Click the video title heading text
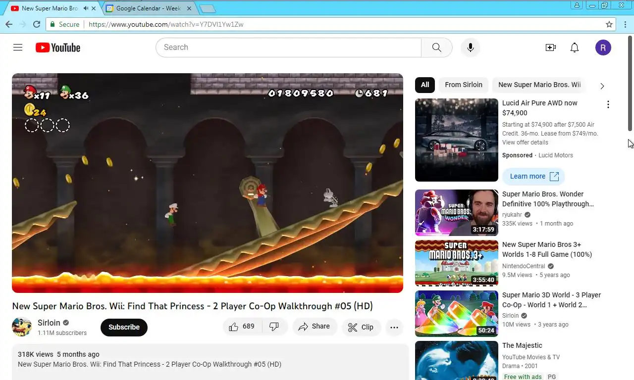 [192, 306]
